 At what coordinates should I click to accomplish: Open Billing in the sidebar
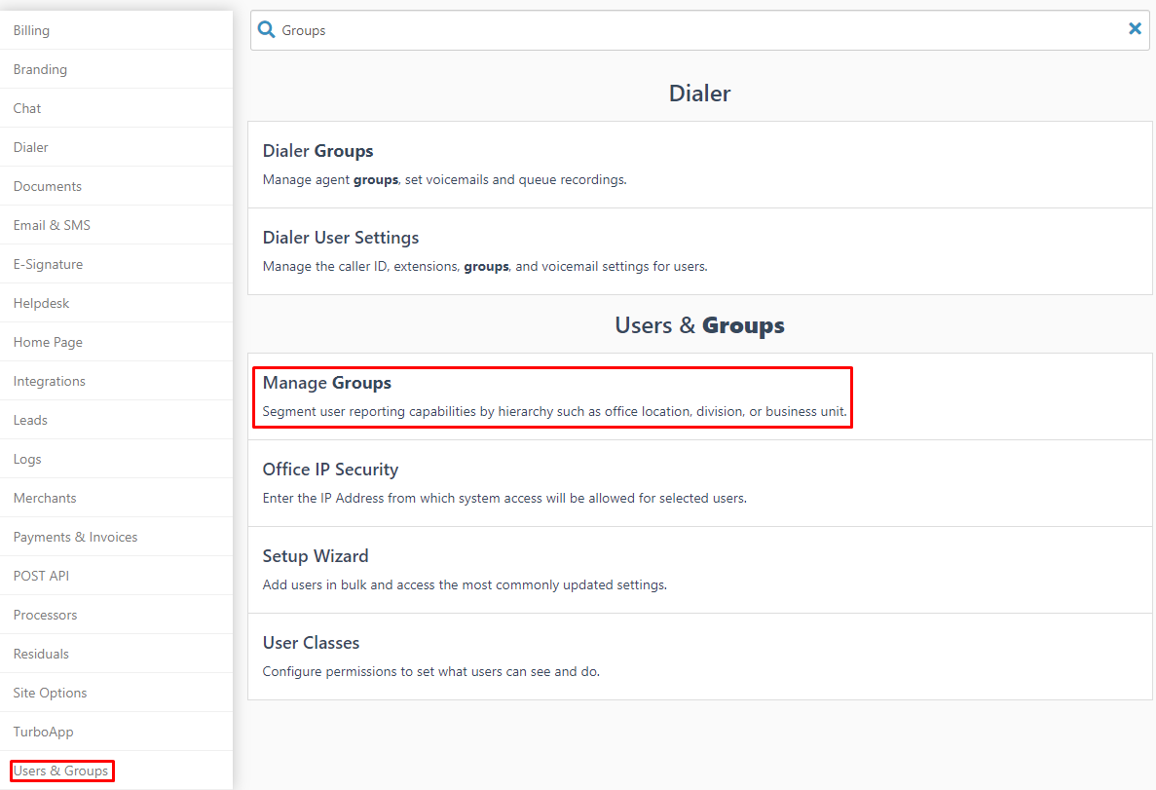[117, 30]
